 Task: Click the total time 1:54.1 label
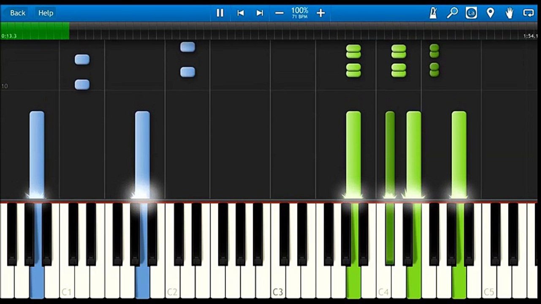530,36
